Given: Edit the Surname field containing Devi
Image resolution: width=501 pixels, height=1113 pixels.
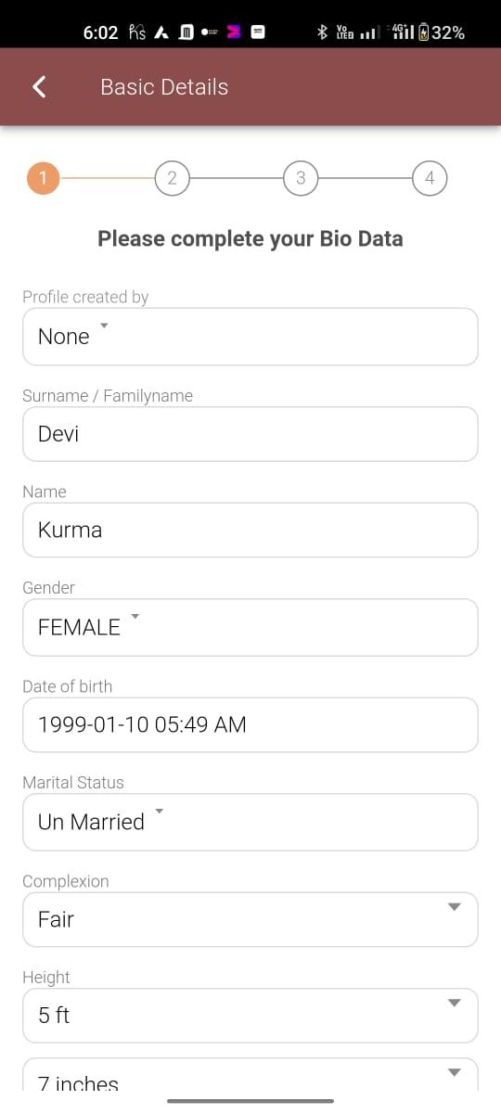Looking at the screenshot, I should tap(250, 434).
